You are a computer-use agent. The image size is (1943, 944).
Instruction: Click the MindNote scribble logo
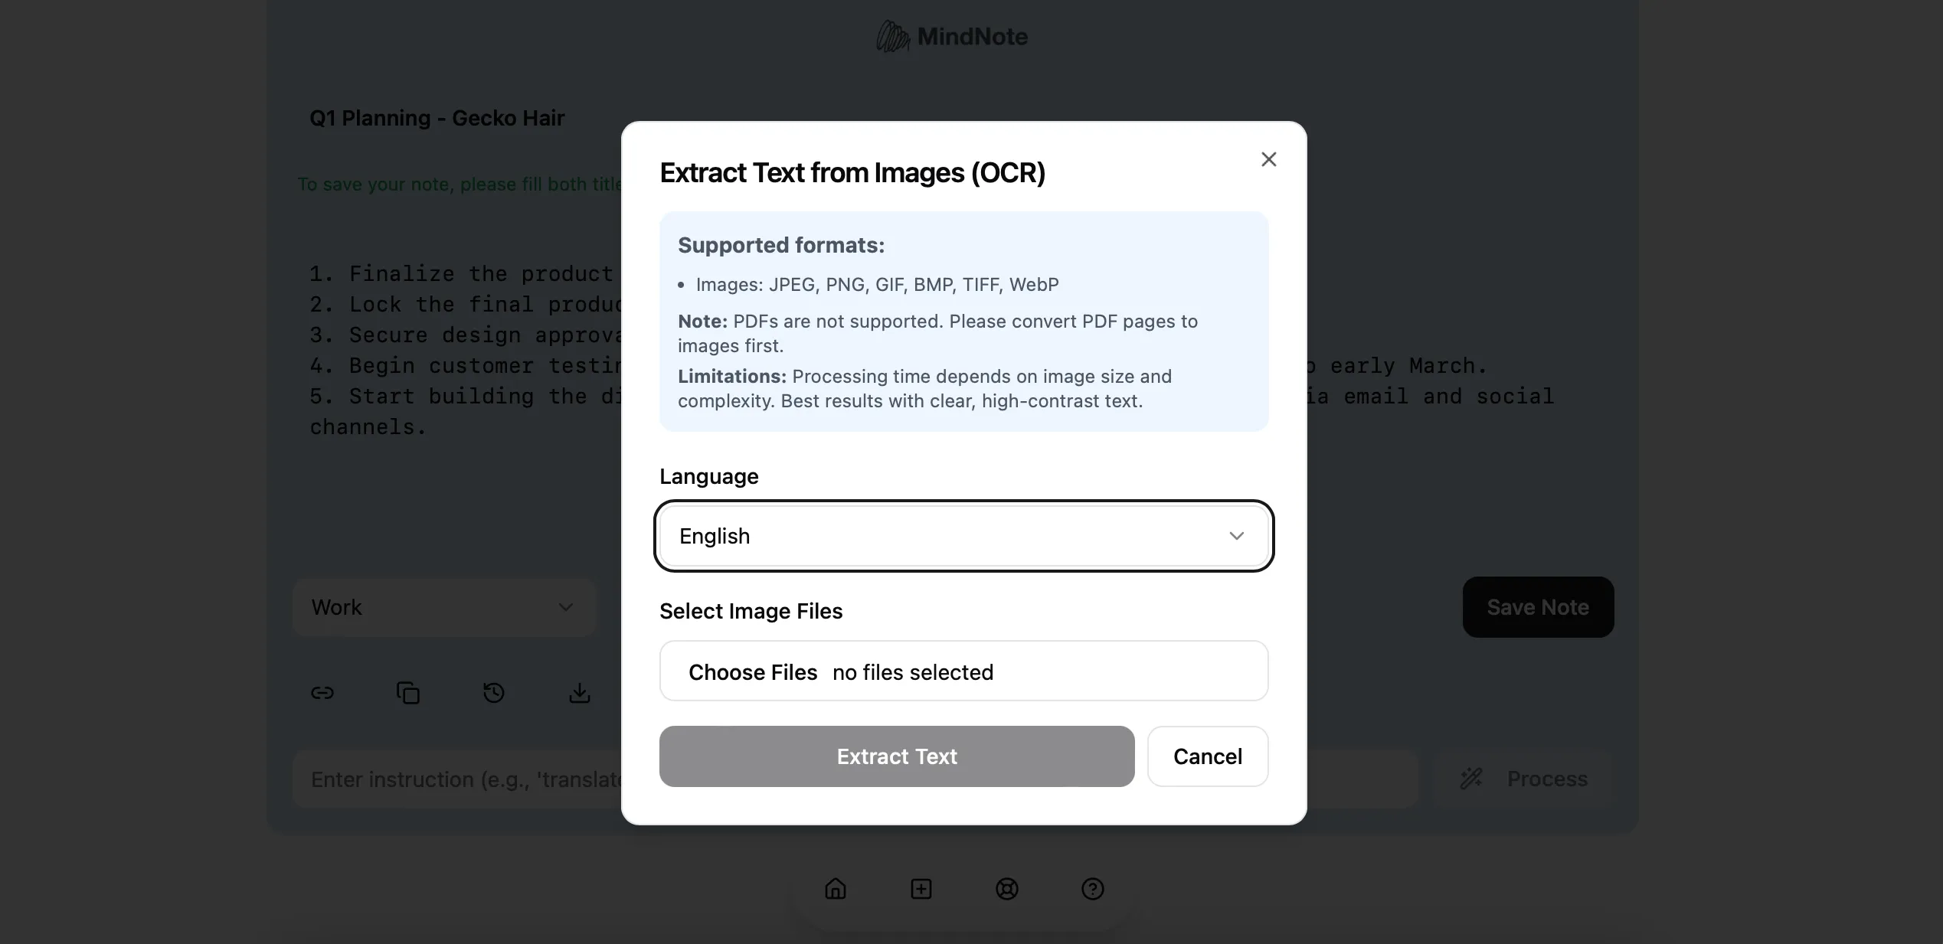[891, 35]
